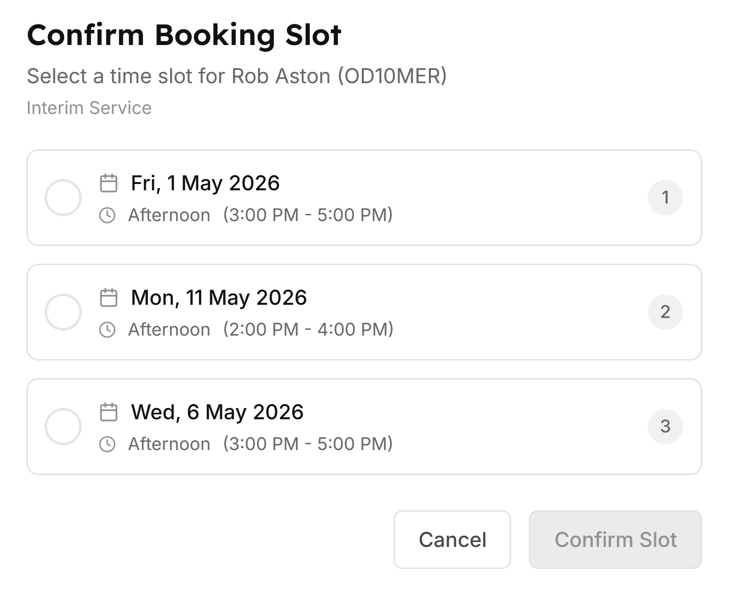Click the Interim Service label

[89, 108]
